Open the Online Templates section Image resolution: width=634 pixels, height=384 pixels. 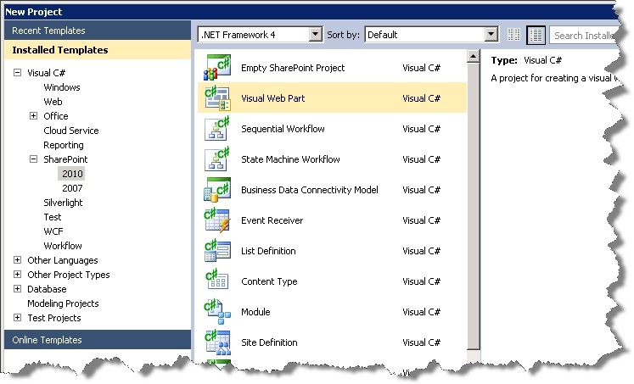click(98, 340)
